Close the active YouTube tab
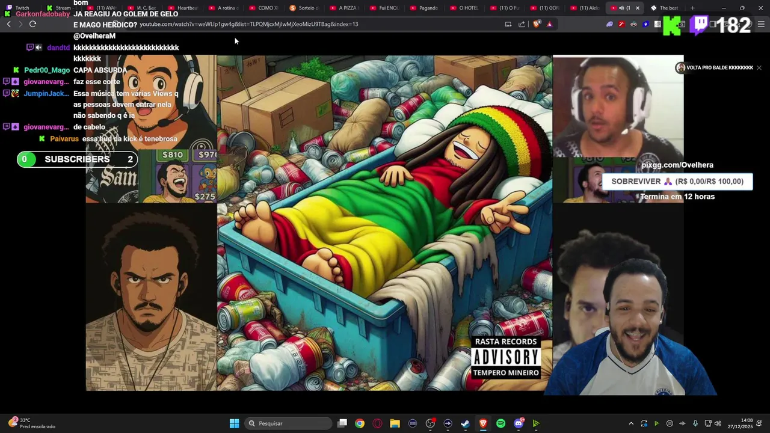This screenshot has width=770, height=433. 638,8
